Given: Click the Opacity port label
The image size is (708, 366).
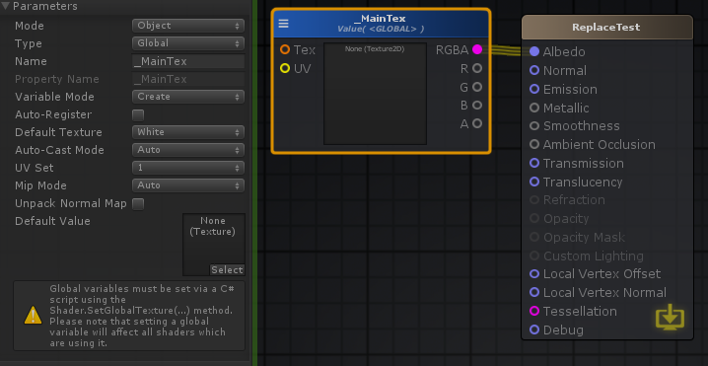Looking at the screenshot, I should 566,219.
